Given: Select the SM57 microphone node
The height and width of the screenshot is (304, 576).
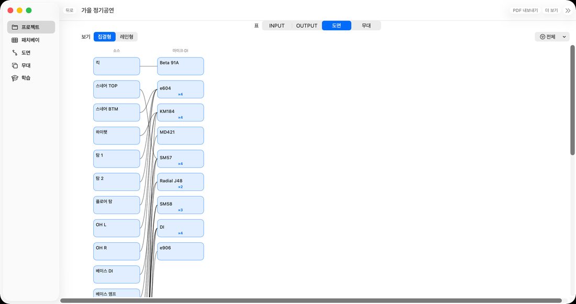Looking at the screenshot, I should pos(180,159).
